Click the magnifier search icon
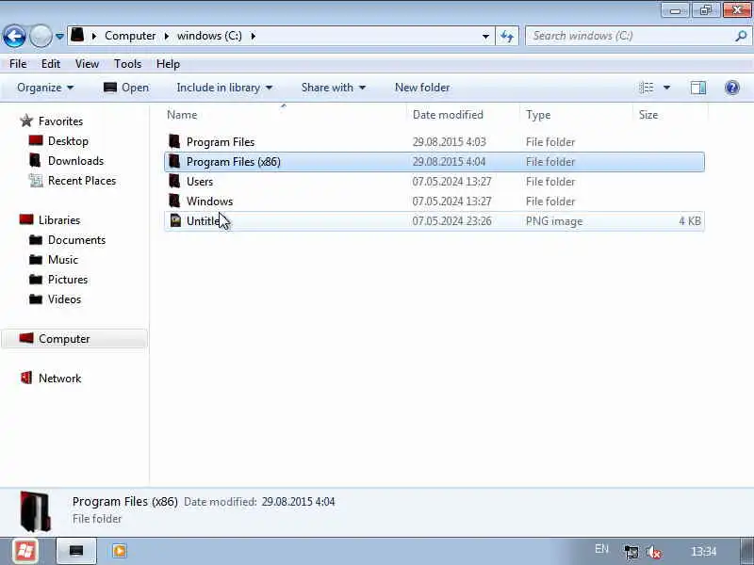Screen dimensions: 754x565 pos(741,36)
